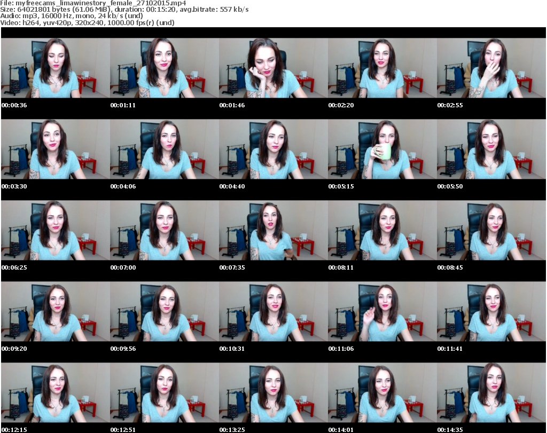Choose the thumbnail frame at 00:09:56
This screenshot has width=547, height=433.
point(165,311)
